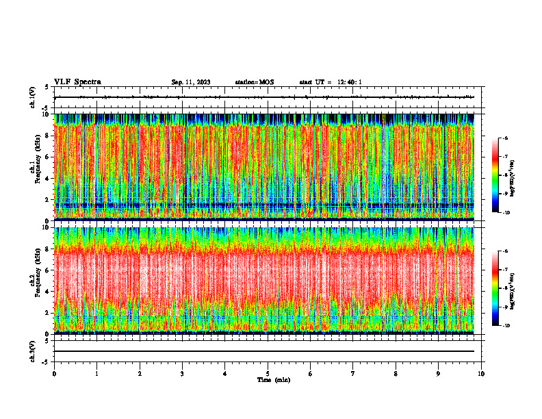This screenshot has width=542, height=419.
Task: Click ch.1 frequency tick label "8"
Action: click(x=49, y=136)
